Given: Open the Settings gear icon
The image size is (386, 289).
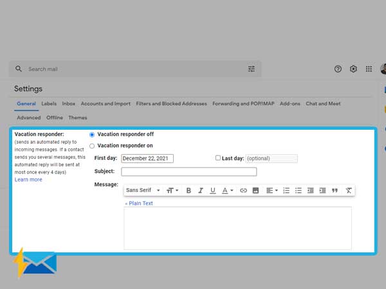Looking at the screenshot, I should [353, 69].
